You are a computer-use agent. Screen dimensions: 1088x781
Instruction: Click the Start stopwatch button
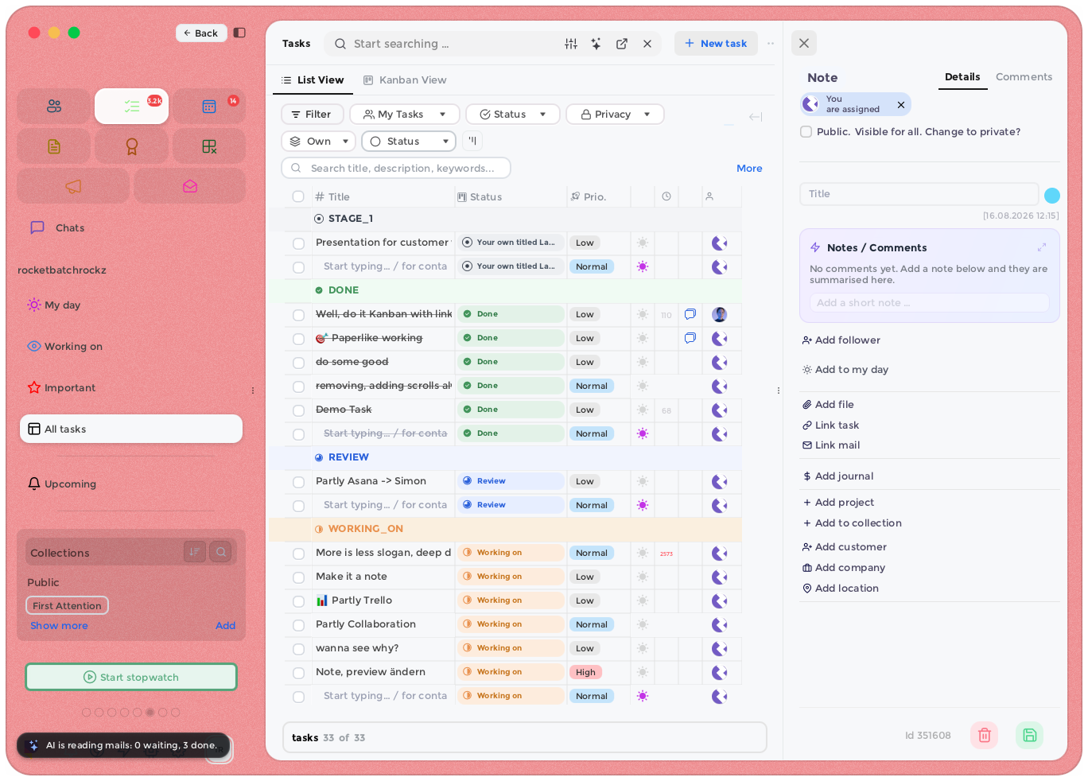click(x=131, y=678)
